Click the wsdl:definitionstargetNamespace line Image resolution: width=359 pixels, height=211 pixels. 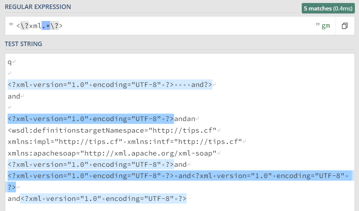[112, 130]
